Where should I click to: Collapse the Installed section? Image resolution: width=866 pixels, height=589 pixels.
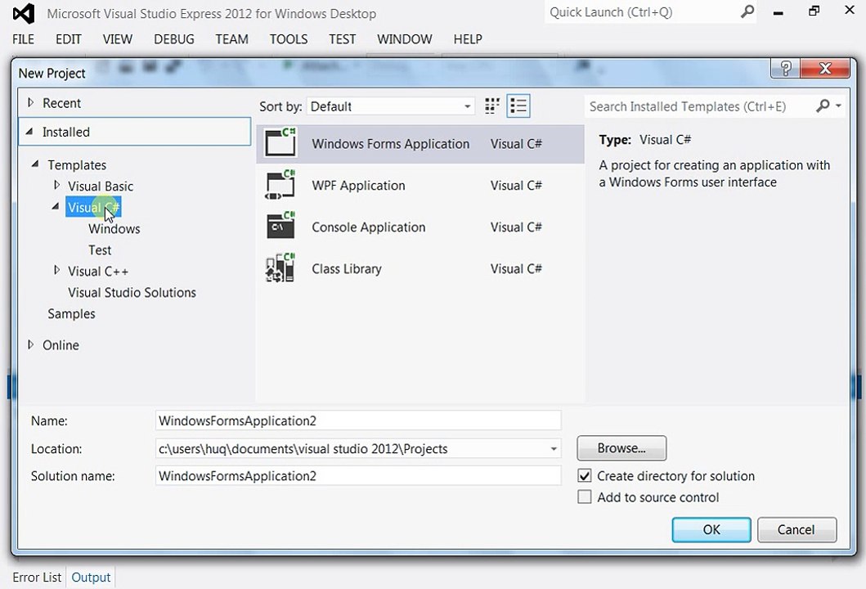coord(29,132)
